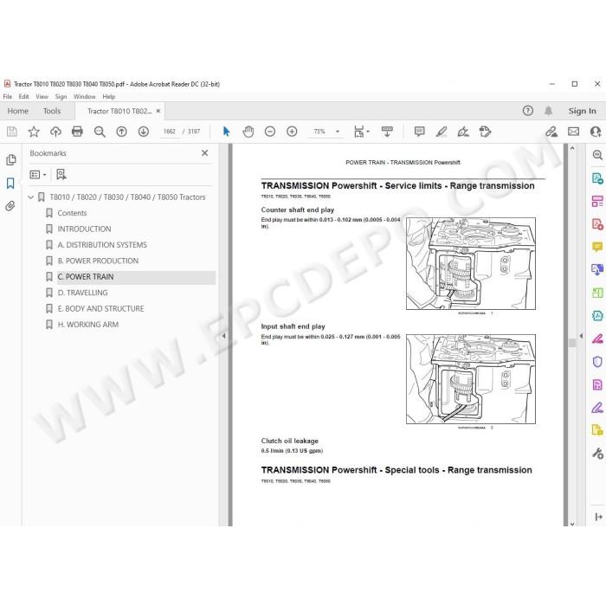Open the H. WORKING ARM bookmark

(x=88, y=325)
